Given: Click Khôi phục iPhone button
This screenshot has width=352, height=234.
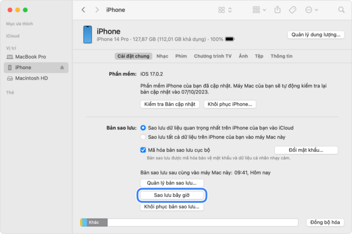Looking at the screenshot, I should click(230, 104).
